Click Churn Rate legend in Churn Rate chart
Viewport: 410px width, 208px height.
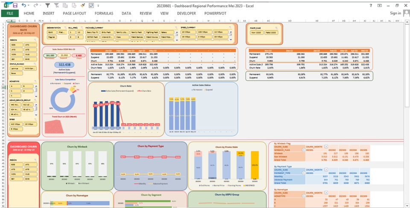[x=144, y=91]
